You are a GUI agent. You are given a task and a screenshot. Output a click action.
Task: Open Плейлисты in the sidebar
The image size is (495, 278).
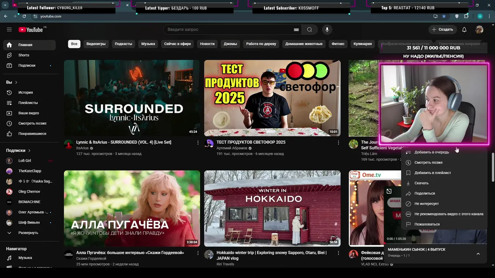pos(29,103)
